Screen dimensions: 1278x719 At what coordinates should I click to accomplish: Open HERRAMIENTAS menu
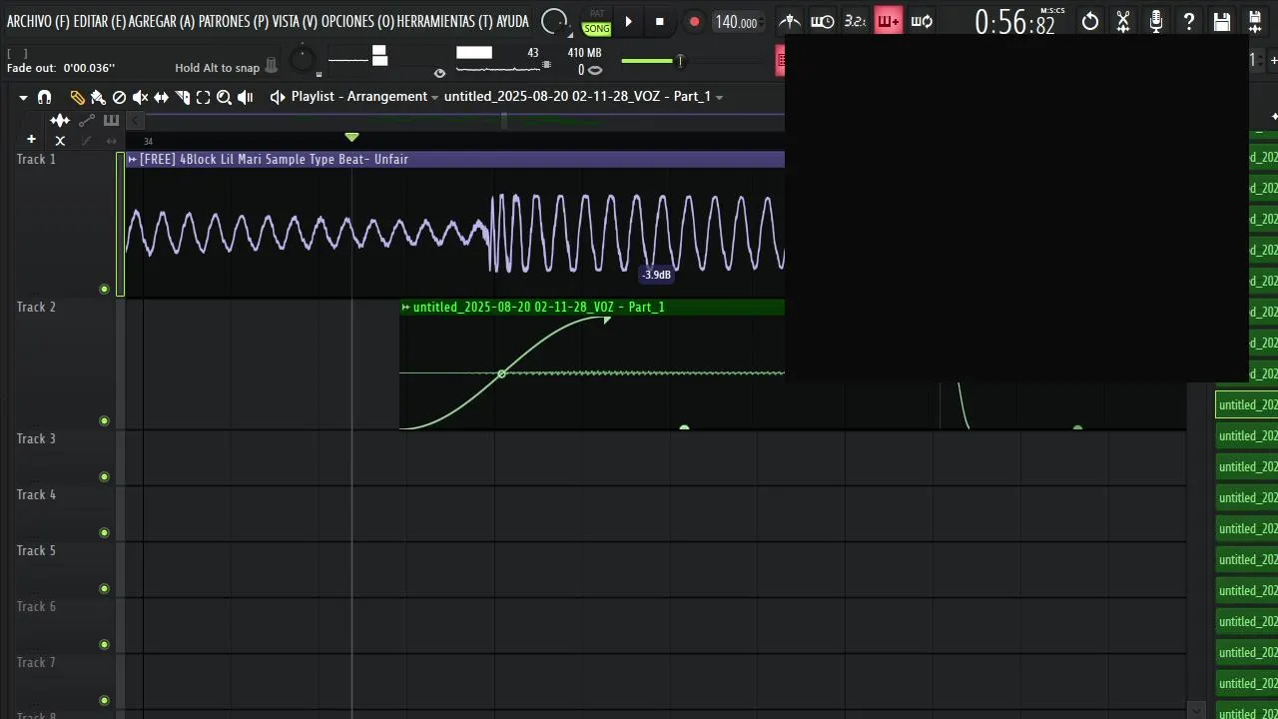coord(445,22)
